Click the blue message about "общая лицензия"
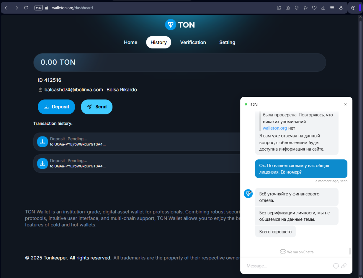Image resolution: width=363 pixels, height=278 pixels. click(301, 169)
